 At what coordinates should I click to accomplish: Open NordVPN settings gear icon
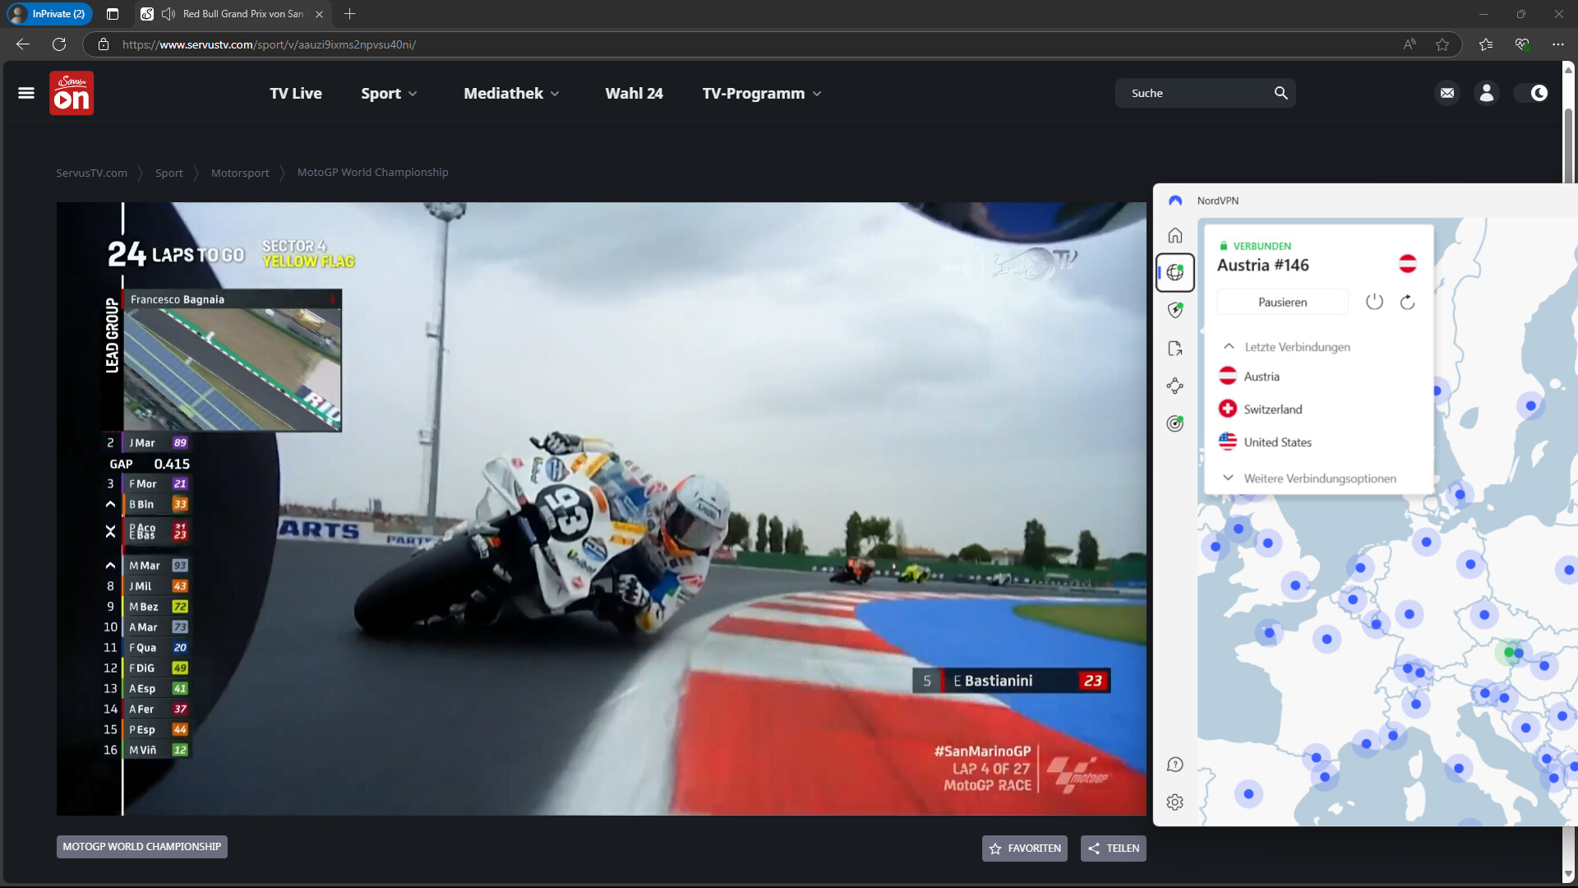(x=1175, y=802)
